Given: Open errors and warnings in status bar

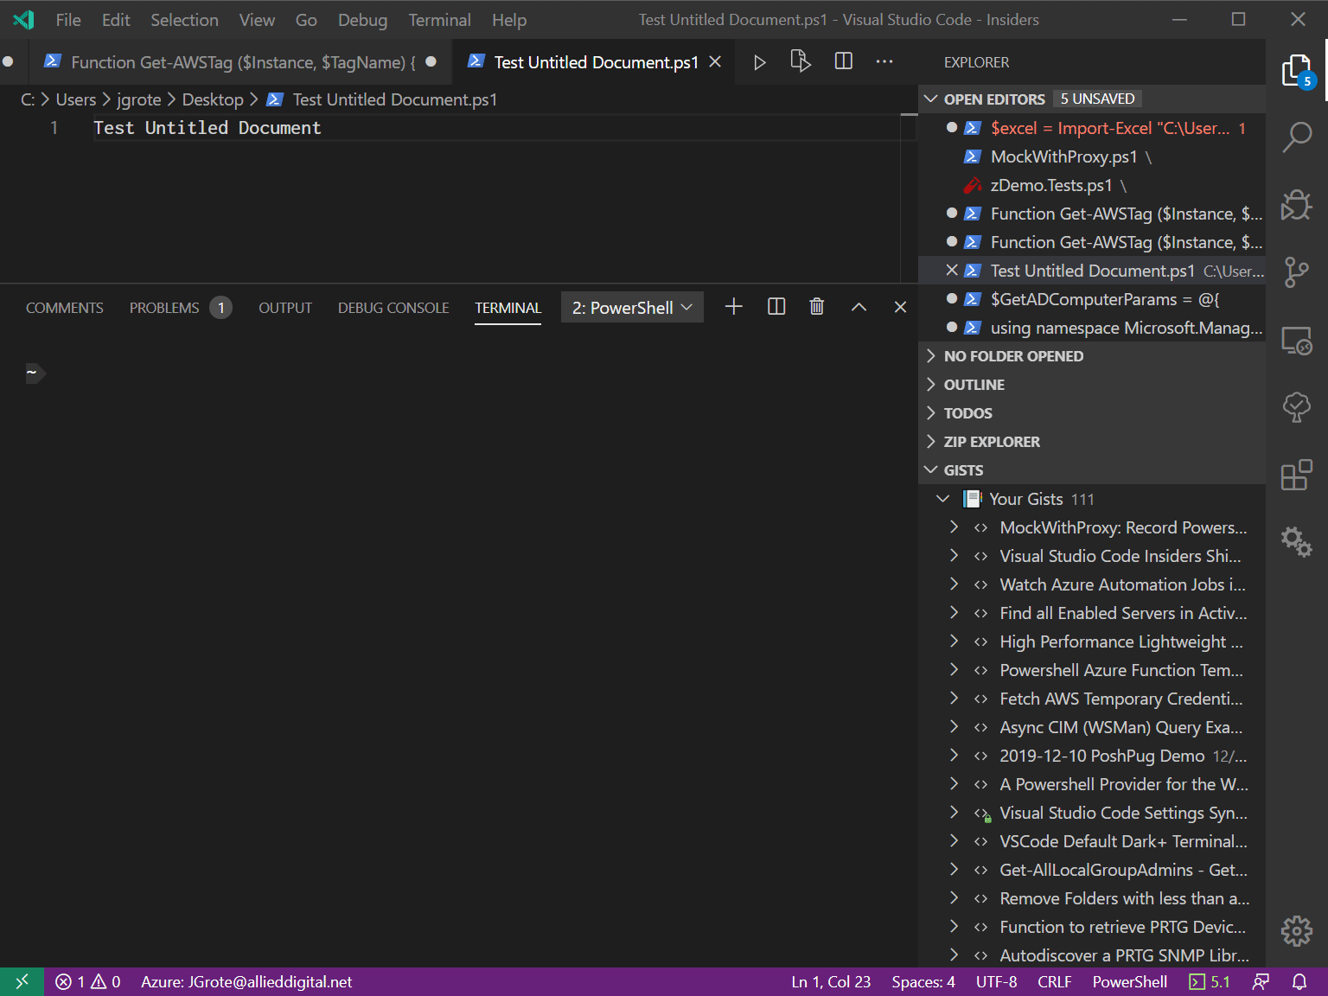Looking at the screenshot, I should click(88, 981).
